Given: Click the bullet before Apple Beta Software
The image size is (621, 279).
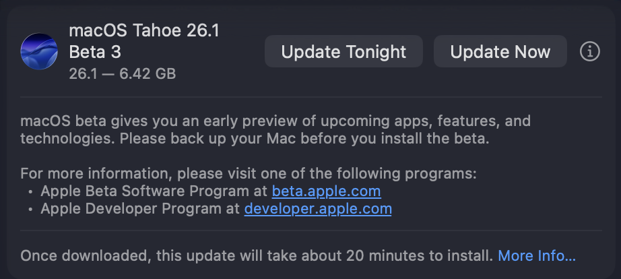Looking at the screenshot, I should coord(31,192).
